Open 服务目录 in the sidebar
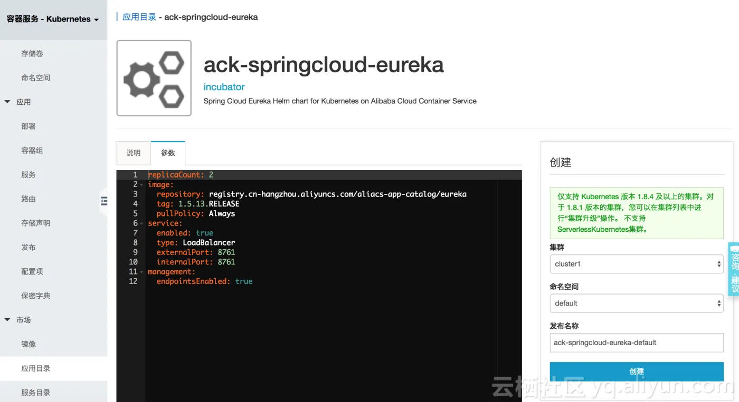The width and height of the screenshot is (739, 402). click(36, 393)
